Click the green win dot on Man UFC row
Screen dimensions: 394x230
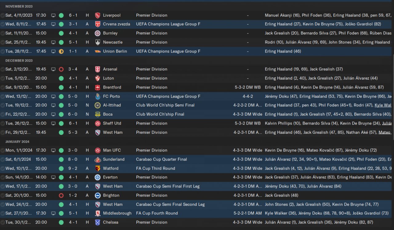point(61,150)
